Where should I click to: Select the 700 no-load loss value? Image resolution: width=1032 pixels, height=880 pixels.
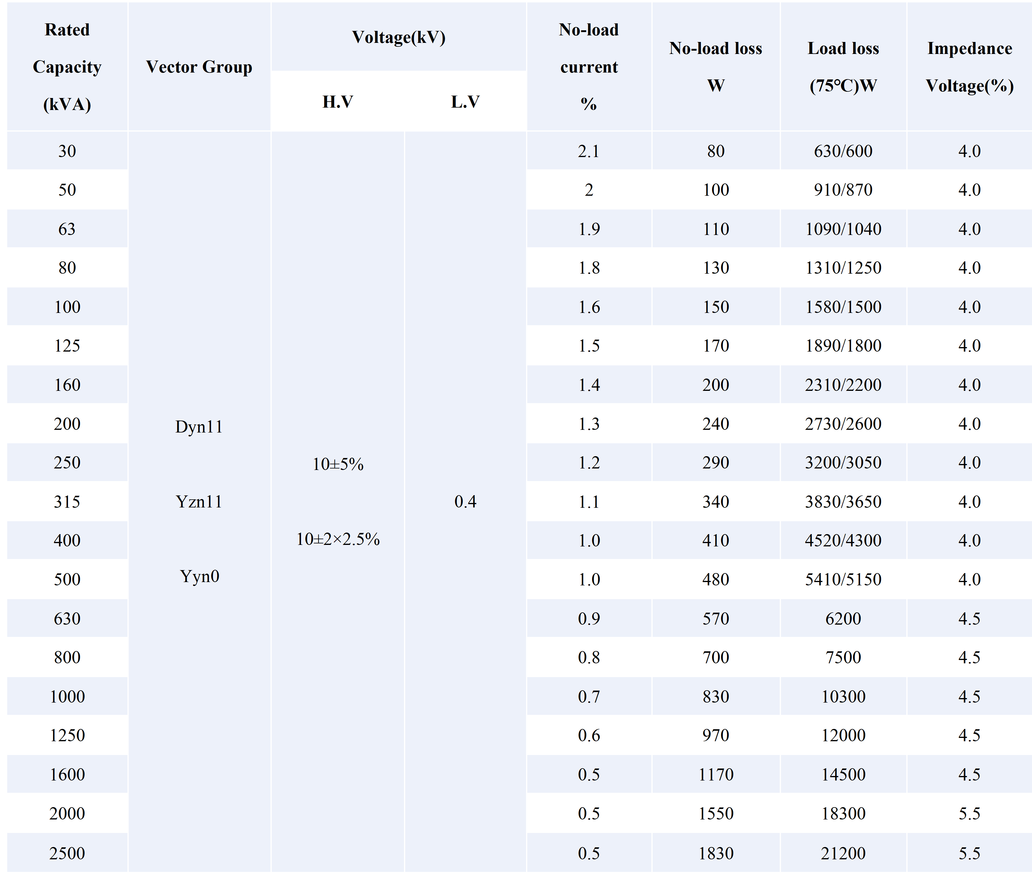coord(716,658)
